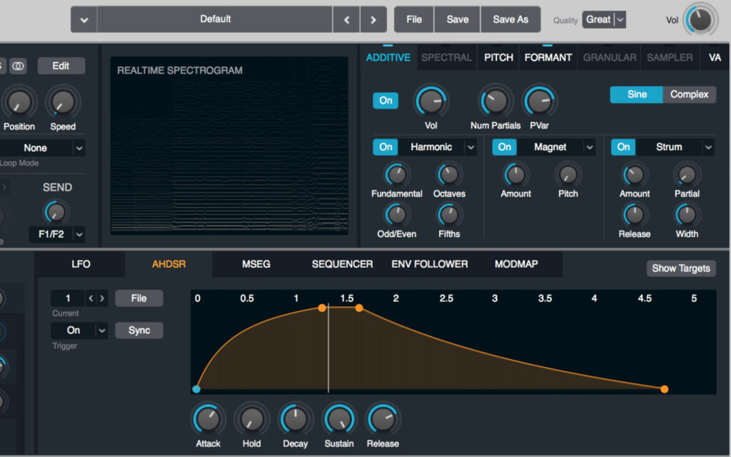Image resolution: width=731 pixels, height=457 pixels.
Task: Switch to the VA tab
Action: (x=715, y=57)
